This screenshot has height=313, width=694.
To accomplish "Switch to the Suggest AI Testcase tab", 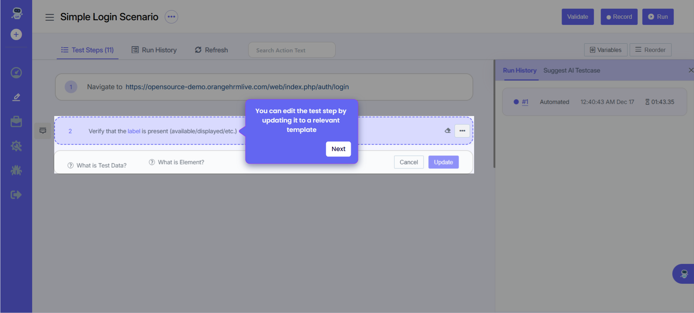I will [571, 70].
